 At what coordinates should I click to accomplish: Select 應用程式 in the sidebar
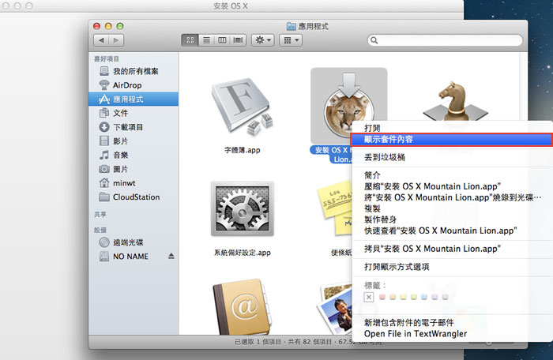click(x=134, y=99)
